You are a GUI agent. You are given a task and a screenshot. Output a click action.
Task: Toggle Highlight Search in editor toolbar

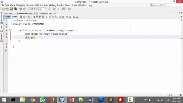click(43, 17)
